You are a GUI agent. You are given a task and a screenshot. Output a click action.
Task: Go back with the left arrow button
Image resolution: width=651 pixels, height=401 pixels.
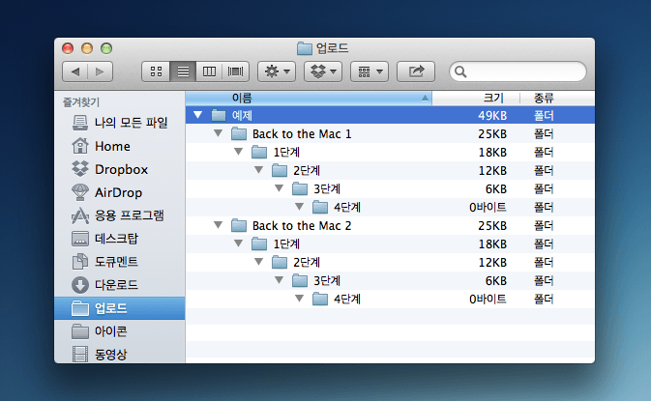(75, 72)
